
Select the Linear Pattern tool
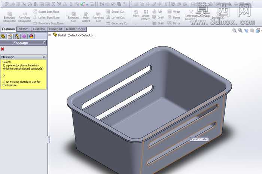146,15
